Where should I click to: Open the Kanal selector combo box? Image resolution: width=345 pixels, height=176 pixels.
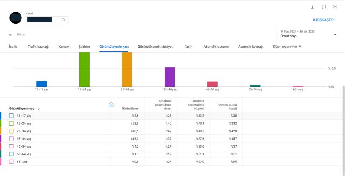[47, 20]
